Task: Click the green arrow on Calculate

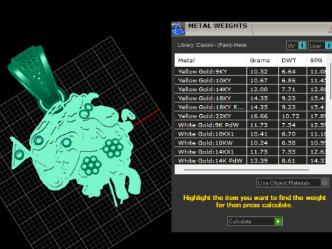Action: coord(278,221)
